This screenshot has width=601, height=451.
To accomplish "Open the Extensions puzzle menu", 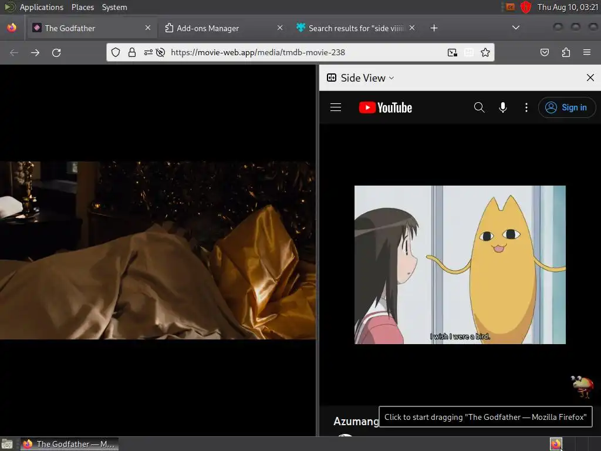I will [566, 52].
